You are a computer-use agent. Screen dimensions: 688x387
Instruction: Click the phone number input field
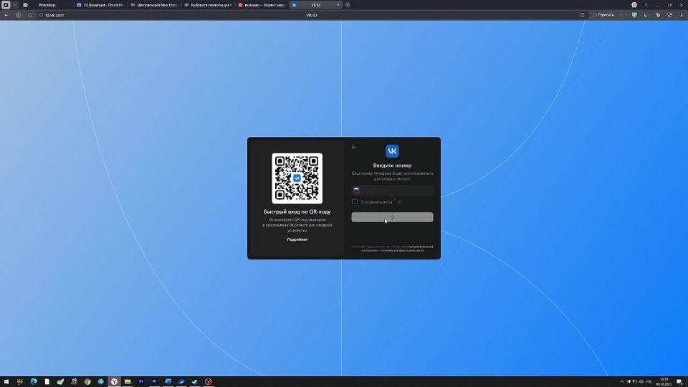pyautogui.click(x=398, y=191)
